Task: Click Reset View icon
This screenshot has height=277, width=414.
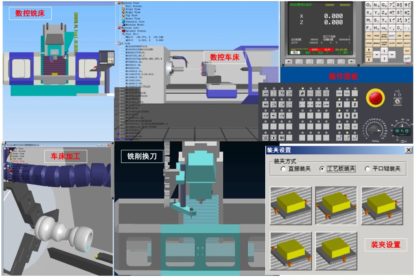Action: tap(123, 18)
